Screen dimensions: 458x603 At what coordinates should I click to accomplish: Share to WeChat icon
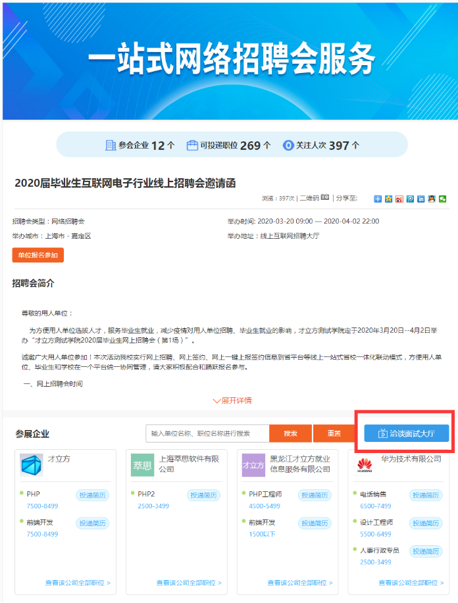[x=442, y=198]
